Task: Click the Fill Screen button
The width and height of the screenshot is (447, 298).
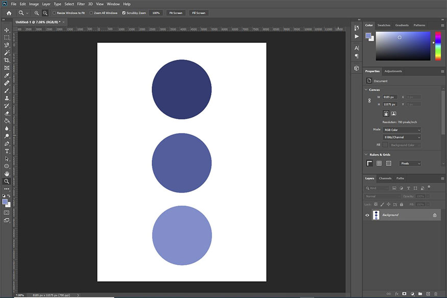Action: pyautogui.click(x=199, y=13)
